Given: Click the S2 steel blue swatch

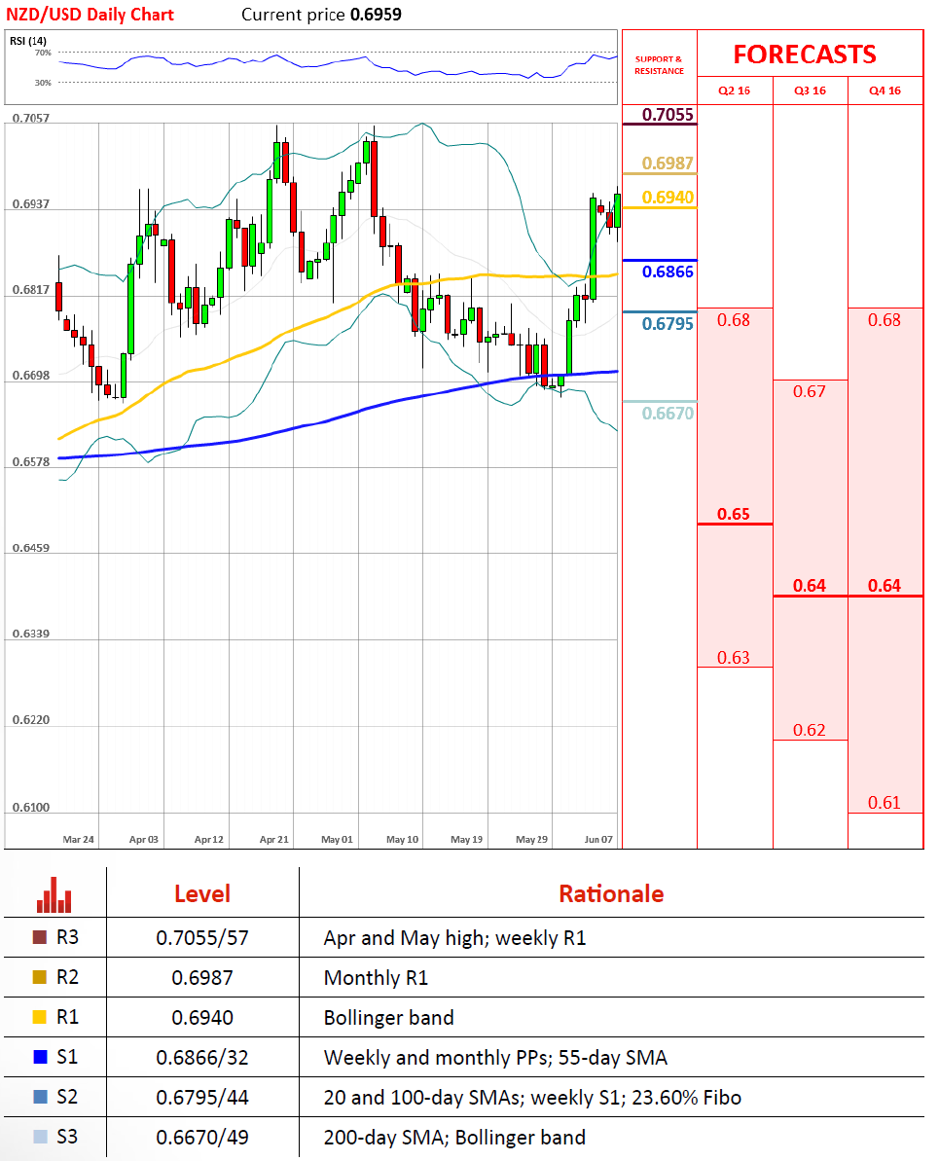Looking at the screenshot, I should [x=40, y=1097].
